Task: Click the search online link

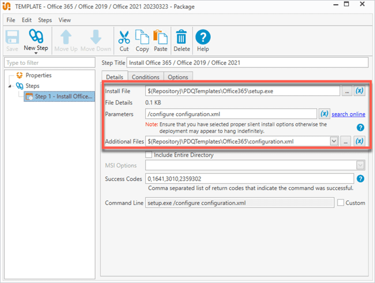Action: pos(348,114)
